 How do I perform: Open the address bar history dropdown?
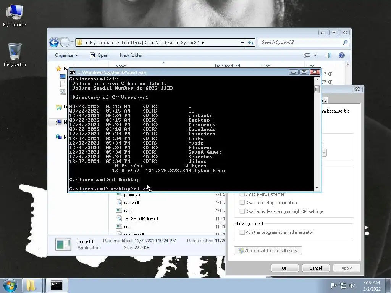coord(242,43)
